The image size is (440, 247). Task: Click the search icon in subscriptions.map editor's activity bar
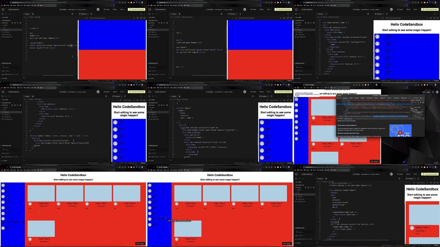tap(299, 179)
